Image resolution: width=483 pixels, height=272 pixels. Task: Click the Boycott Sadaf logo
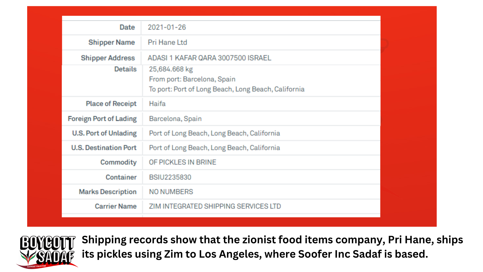pos(47,252)
